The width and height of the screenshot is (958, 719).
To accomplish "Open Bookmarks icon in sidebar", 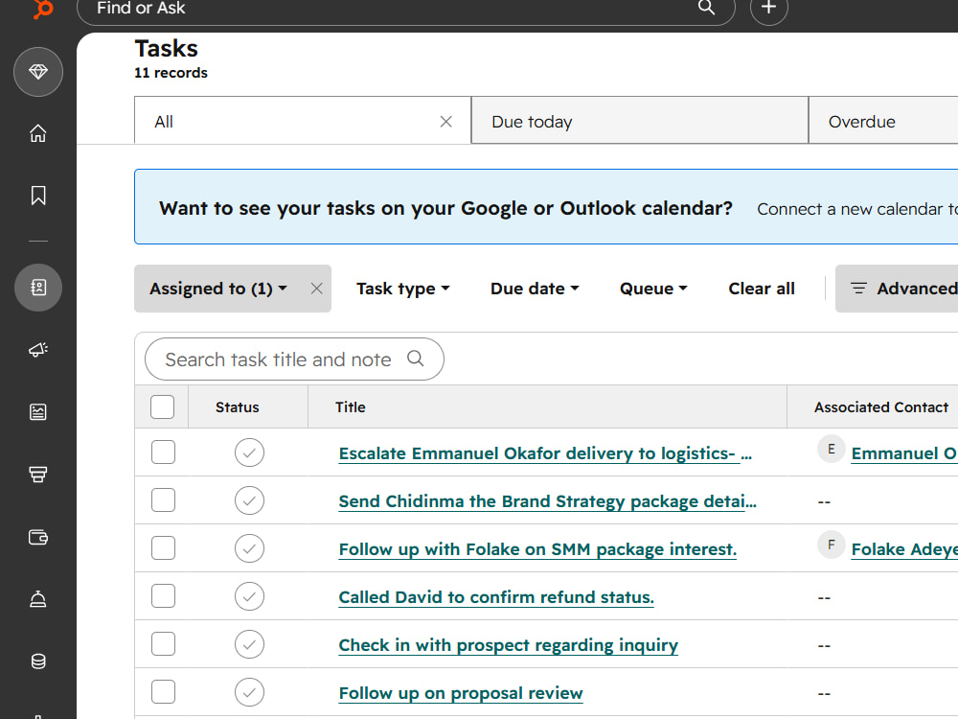I will click(x=38, y=196).
